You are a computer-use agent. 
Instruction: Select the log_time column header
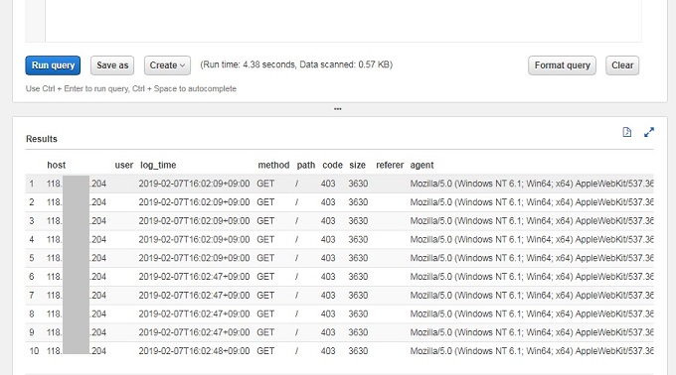click(x=158, y=165)
